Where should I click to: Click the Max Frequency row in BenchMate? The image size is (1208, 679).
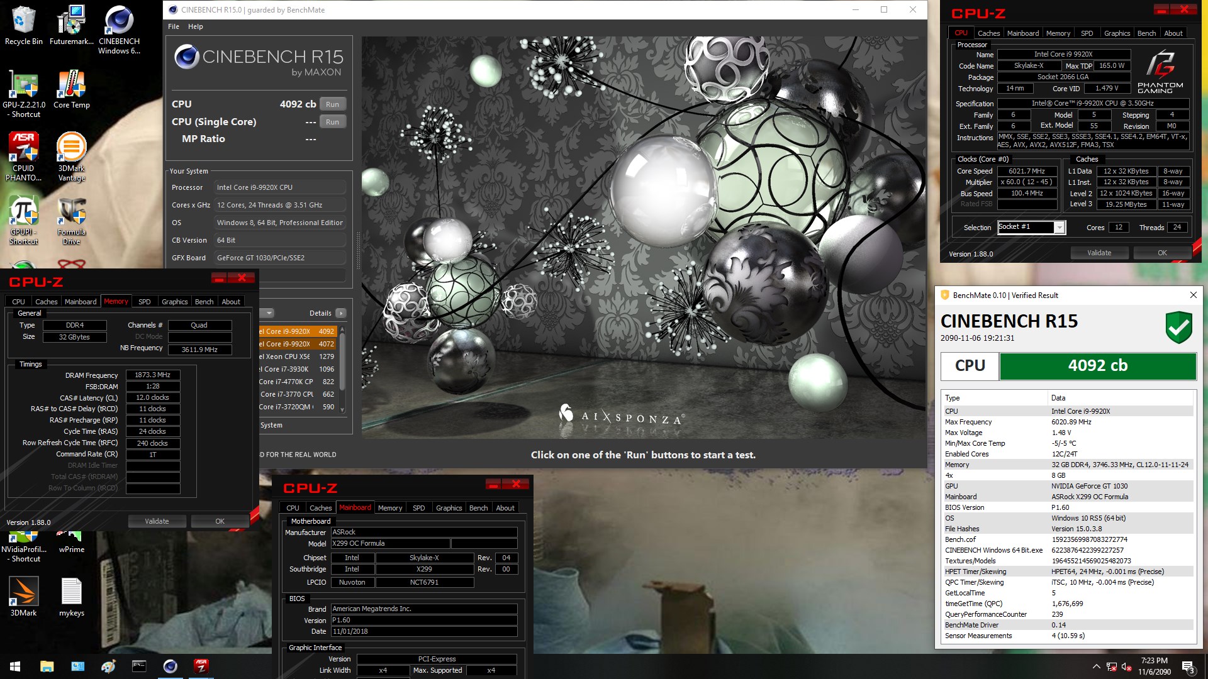[1067, 422]
